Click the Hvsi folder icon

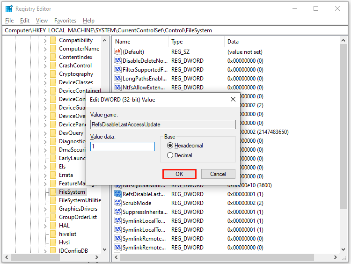click(x=53, y=242)
